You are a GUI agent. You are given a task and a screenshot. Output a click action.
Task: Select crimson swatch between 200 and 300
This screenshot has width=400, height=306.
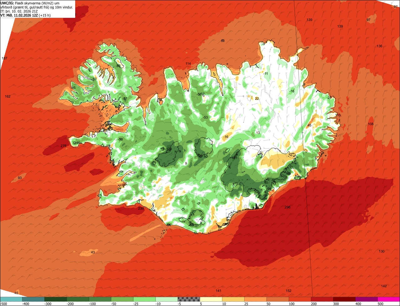(322, 299)
